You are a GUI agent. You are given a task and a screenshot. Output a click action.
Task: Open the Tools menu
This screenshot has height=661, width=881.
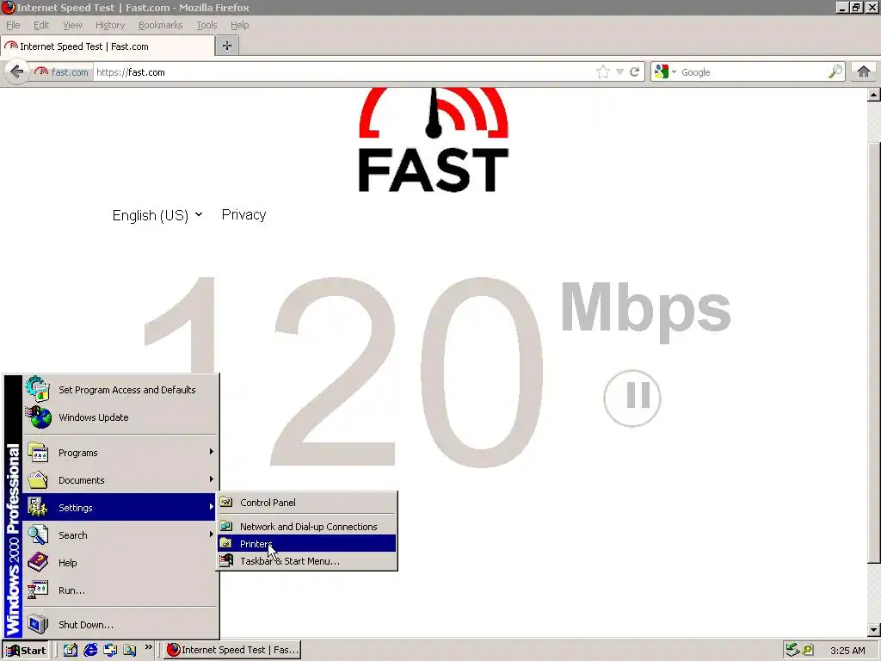point(206,25)
